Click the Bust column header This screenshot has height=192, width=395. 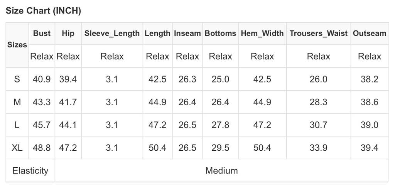coord(42,33)
